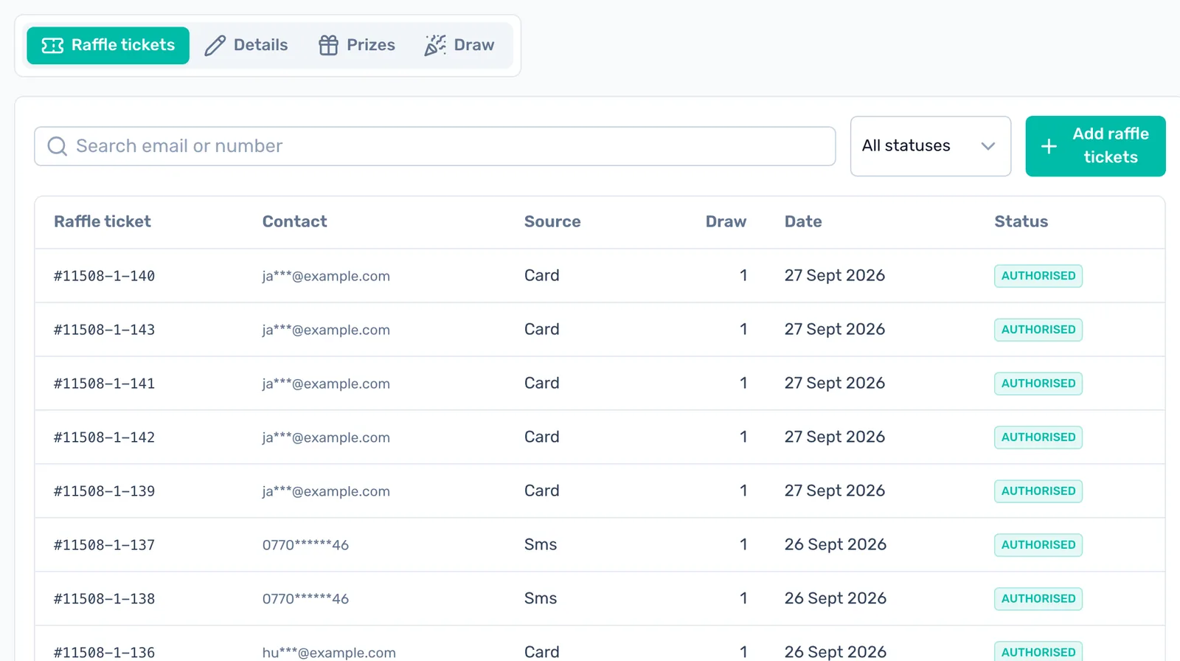Click the Draw column header
1180x661 pixels.
coord(726,222)
